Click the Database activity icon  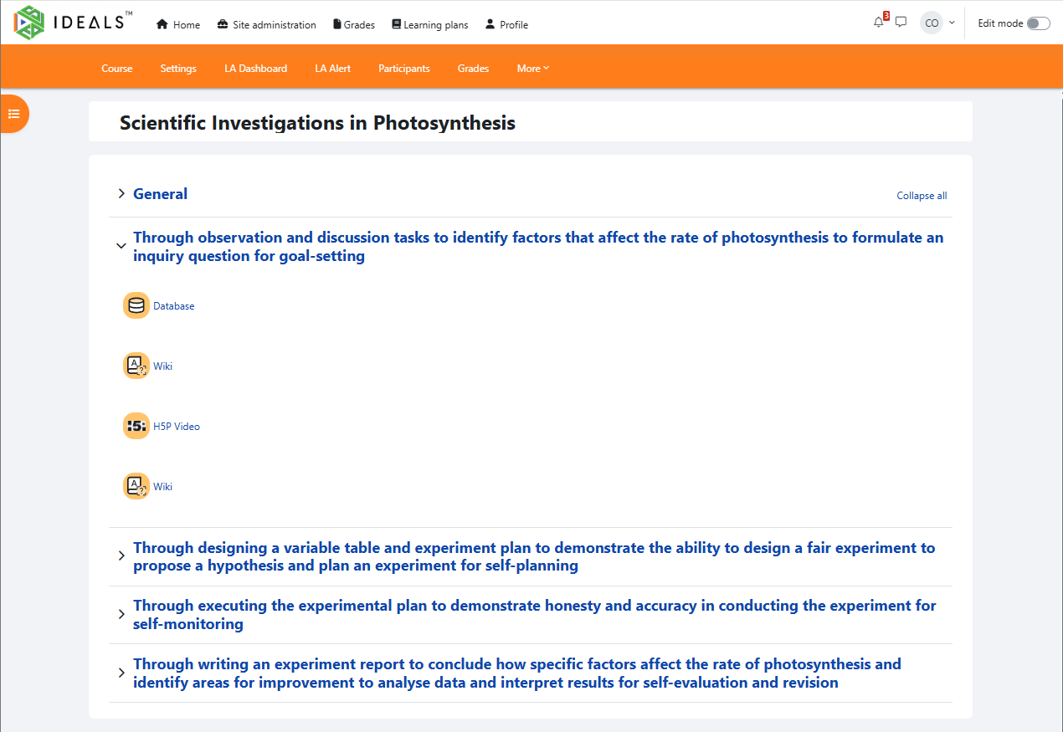(x=136, y=306)
